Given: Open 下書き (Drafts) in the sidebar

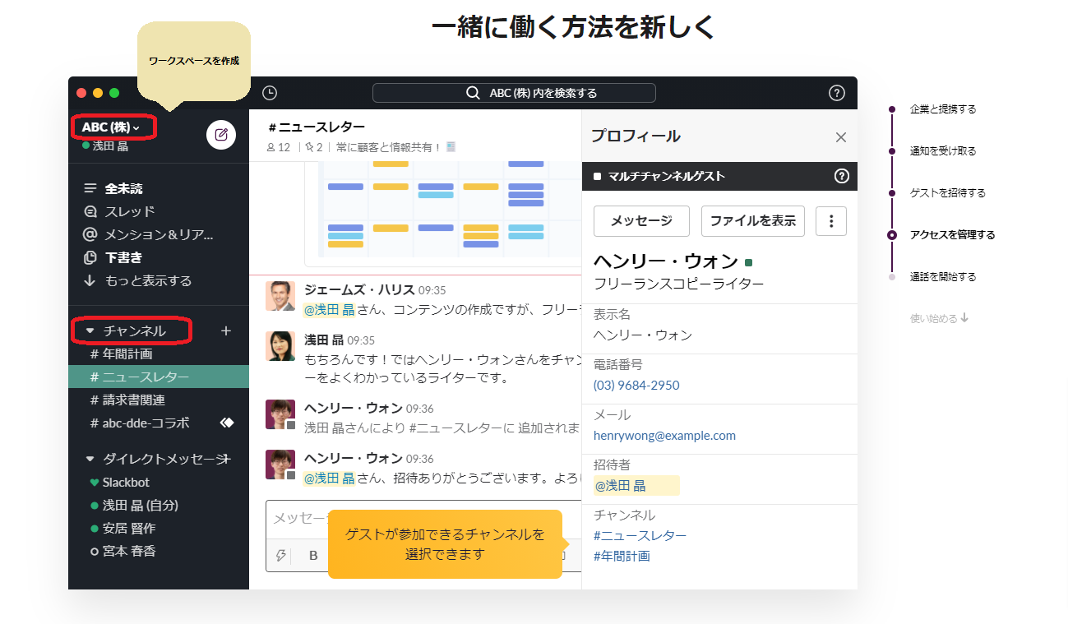Looking at the screenshot, I should pos(124,257).
